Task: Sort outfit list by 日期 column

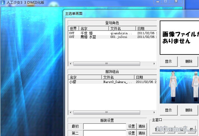Action: [x=145, y=77]
